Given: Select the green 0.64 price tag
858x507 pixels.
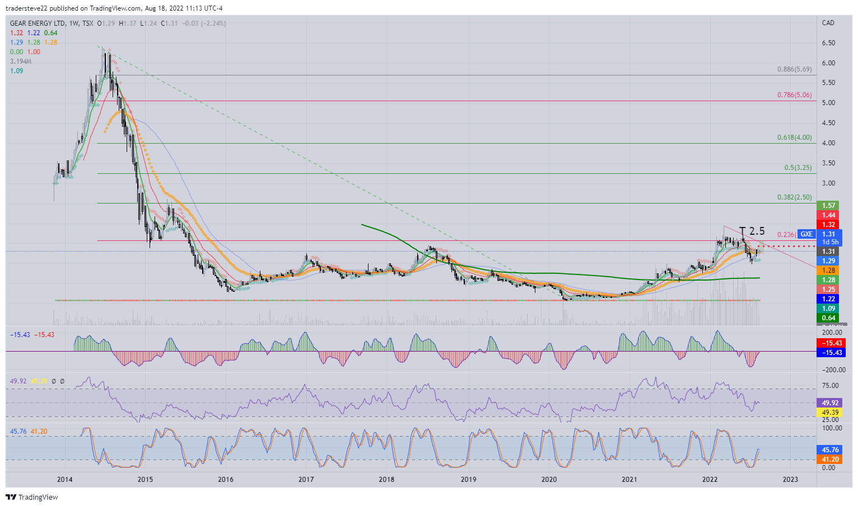Looking at the screenshot, I should (828, 318).
